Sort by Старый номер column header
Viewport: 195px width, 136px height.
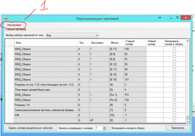pos(135,43)
